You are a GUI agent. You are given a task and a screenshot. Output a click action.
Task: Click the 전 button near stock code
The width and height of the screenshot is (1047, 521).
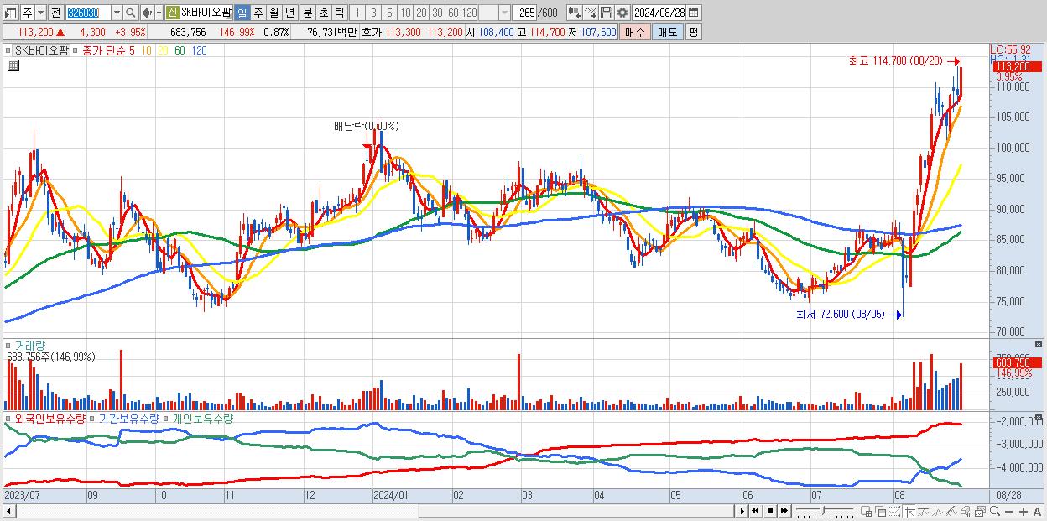tap(55, 13)
